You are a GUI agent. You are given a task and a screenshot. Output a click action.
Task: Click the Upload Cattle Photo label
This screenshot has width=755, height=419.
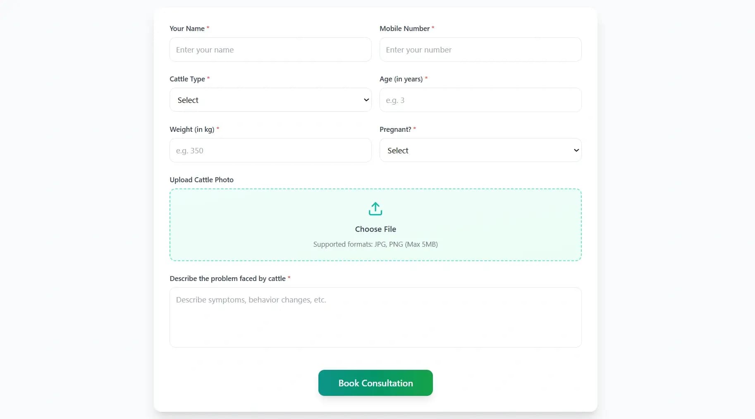point(201,180)
